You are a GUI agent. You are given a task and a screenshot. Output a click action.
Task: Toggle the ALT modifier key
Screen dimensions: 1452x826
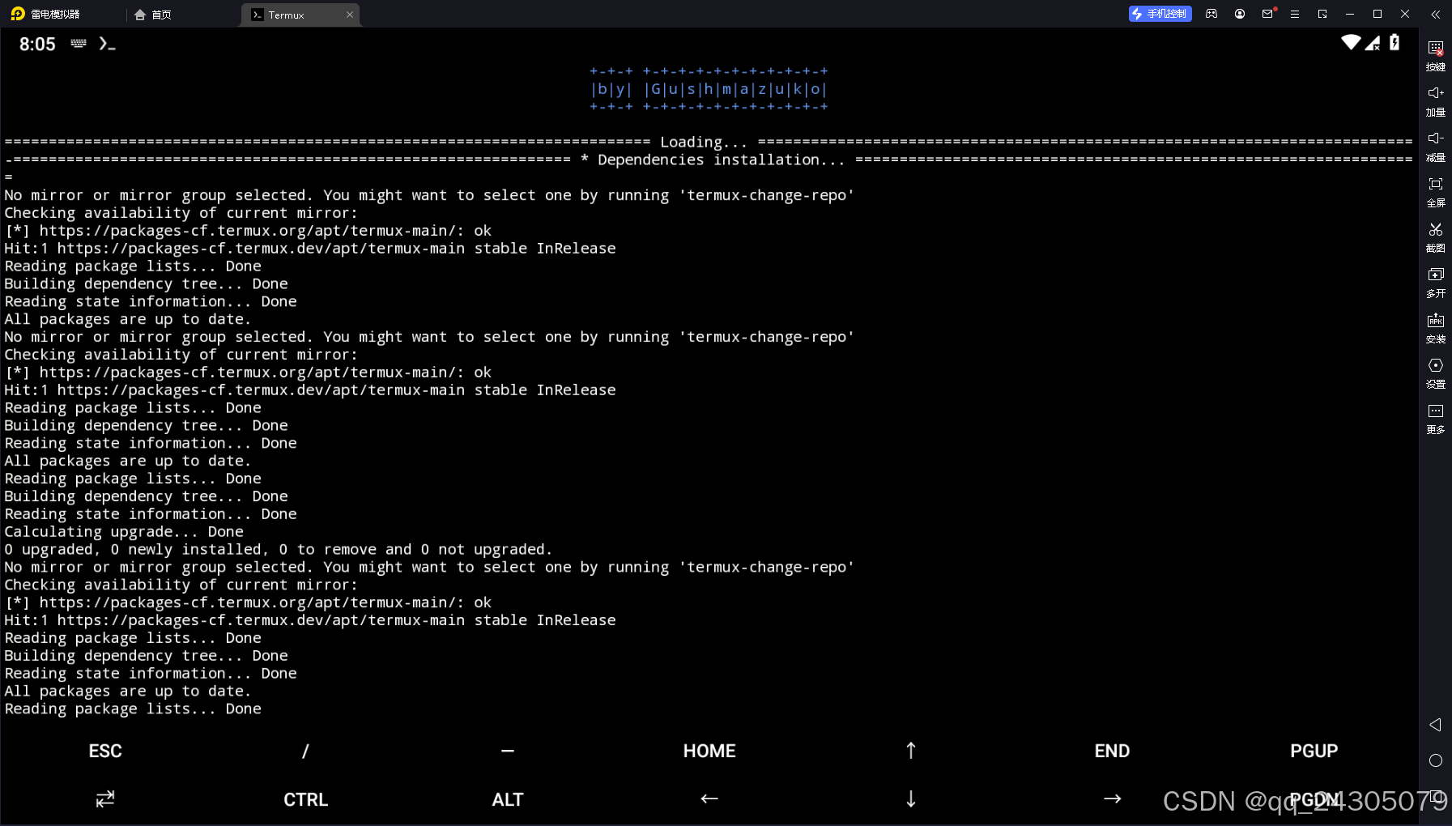(x=508, y=799)
